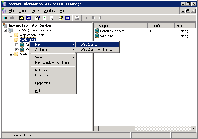The height and width of the screenshot is (139, 198).
Task: Click the Internet Information Services root icon
Action: 5,25
